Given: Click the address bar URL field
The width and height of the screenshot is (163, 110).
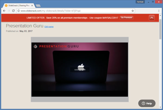Looking at the screenshot, I should click(76, 11).
